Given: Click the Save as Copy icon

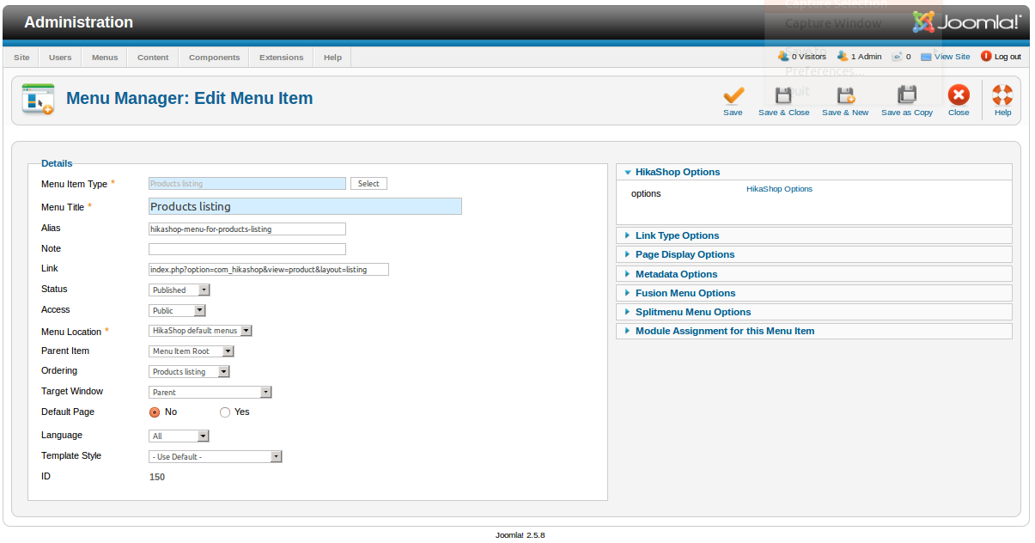Looking at the screenshot, I should tap(906, 95).
